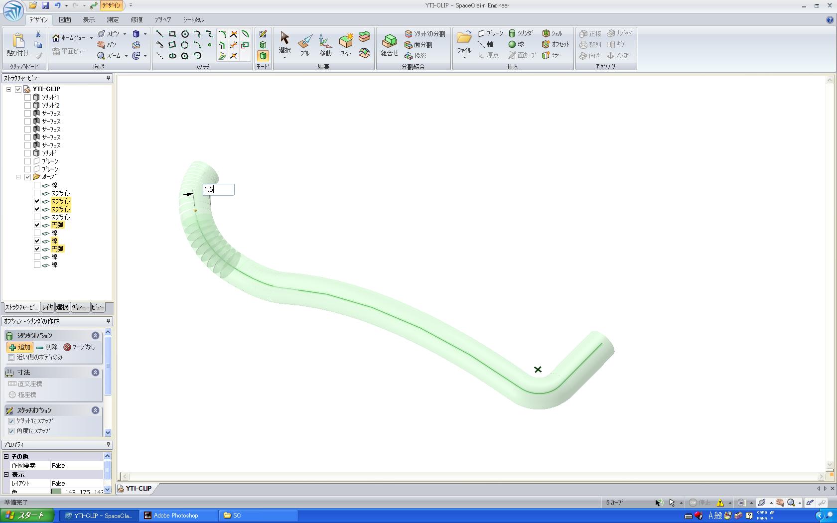This screenshot has width=837, height=523.
Task: Enable 近い側のボディのみ checkbox
Action: pos(11,357)
